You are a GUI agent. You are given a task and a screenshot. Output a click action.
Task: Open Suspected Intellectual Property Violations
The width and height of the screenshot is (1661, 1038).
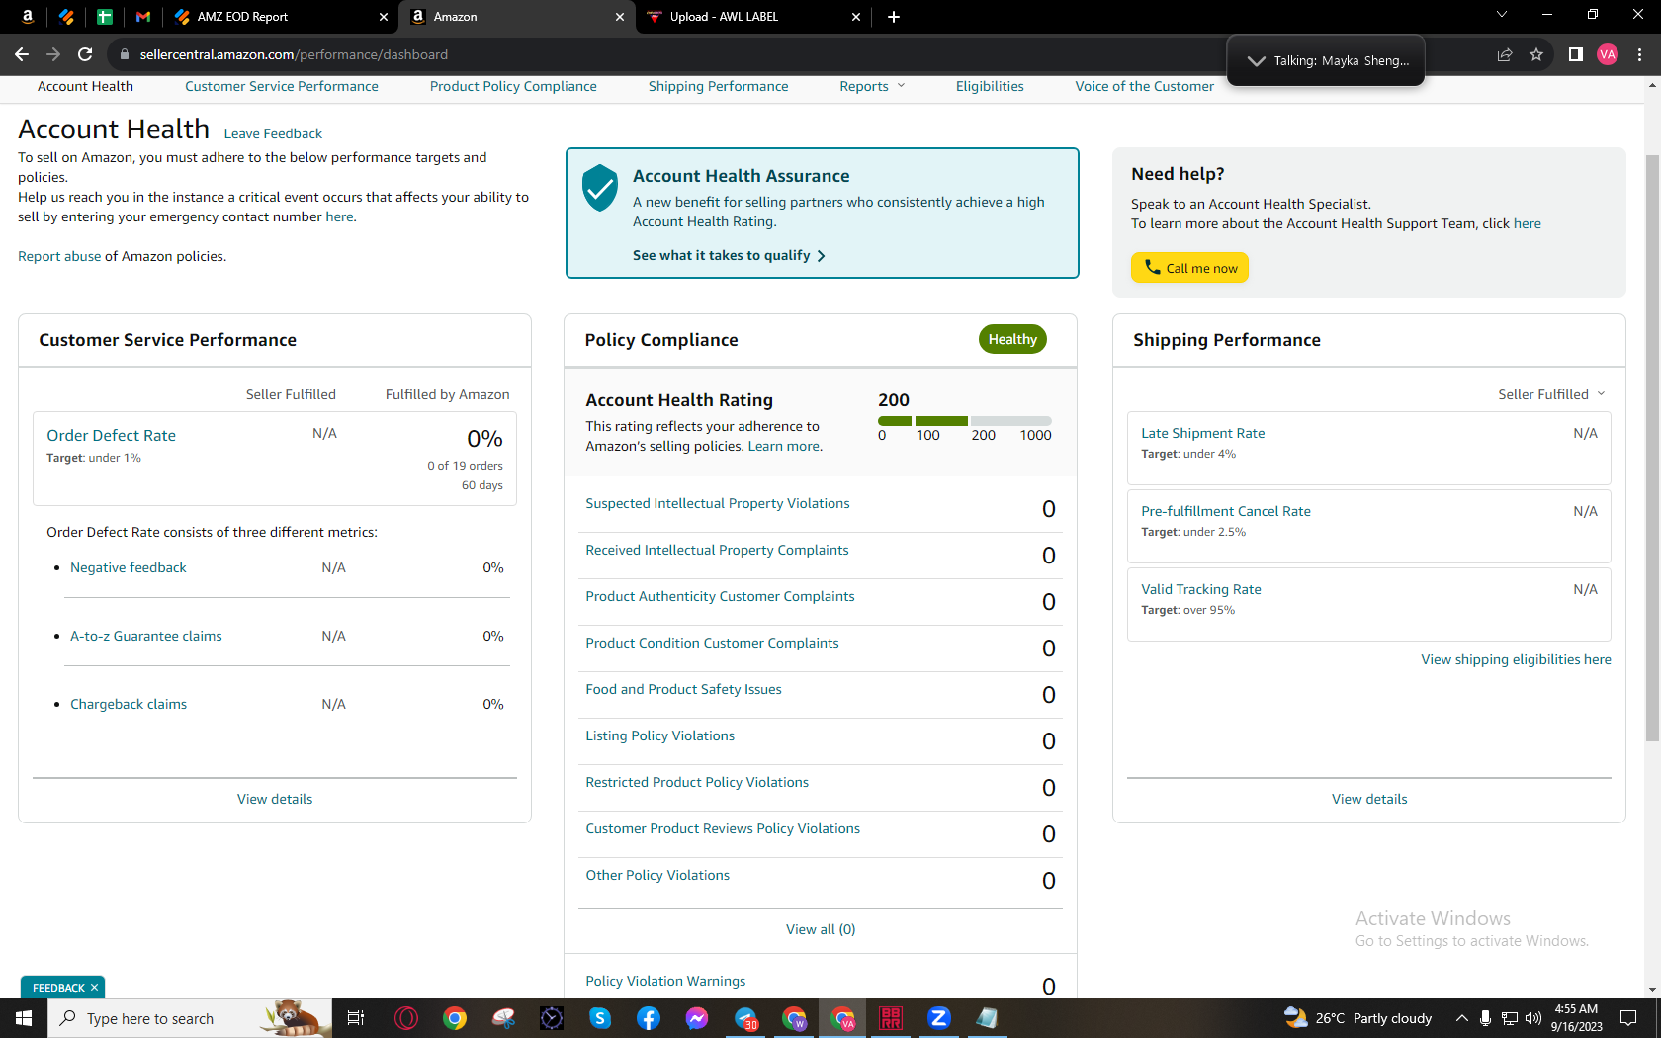coord(718,503)
